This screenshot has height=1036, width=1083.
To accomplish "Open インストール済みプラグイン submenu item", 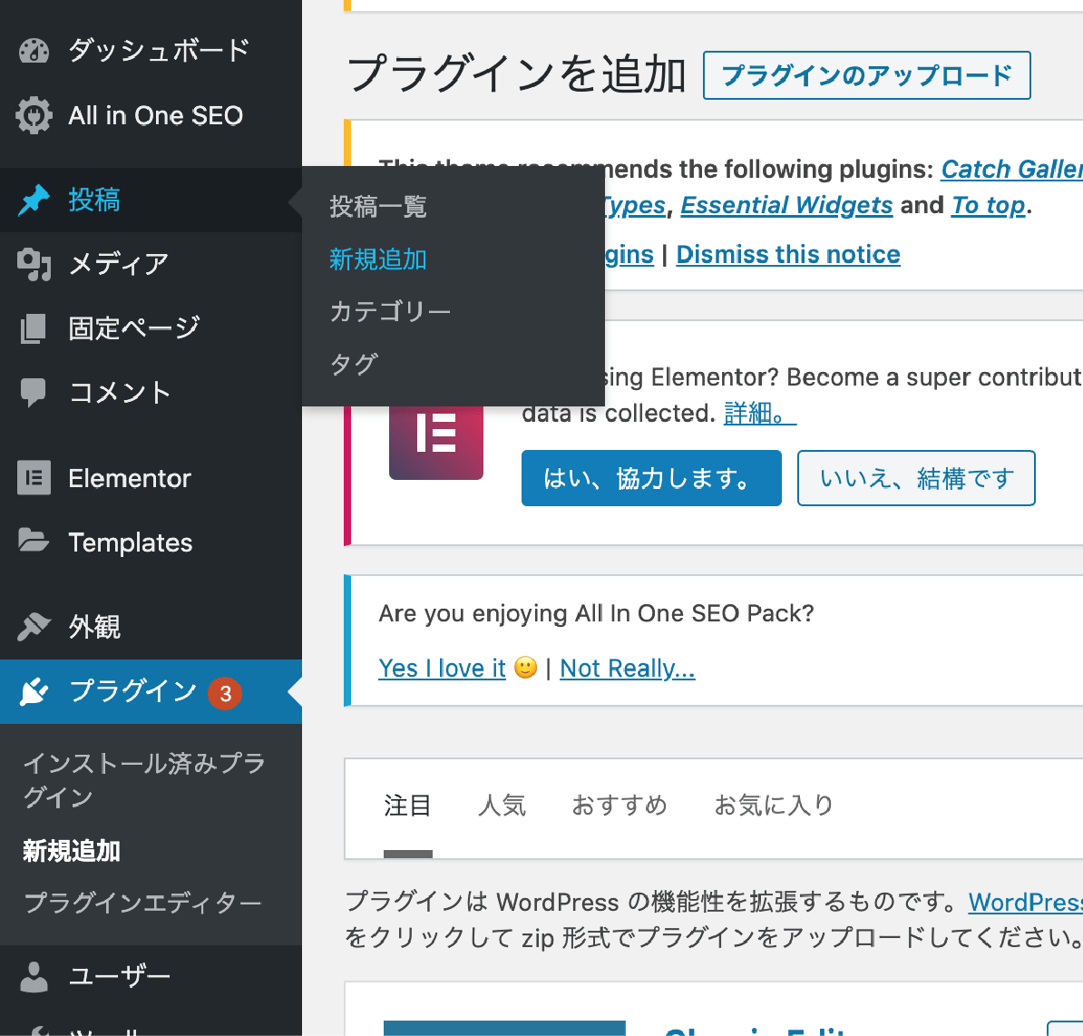I will pyautogui.click(x=144, y=780).
